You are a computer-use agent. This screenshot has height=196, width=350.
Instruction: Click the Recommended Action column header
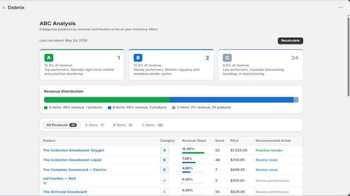(x=273, y=140)
